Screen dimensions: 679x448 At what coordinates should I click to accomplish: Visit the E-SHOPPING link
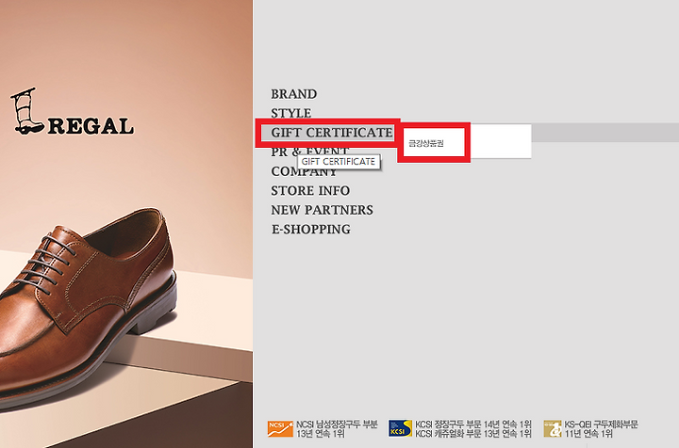(311, 230)
